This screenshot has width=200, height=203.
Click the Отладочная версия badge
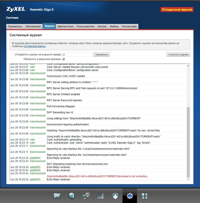pyautogui.click(x=177, y=9)
